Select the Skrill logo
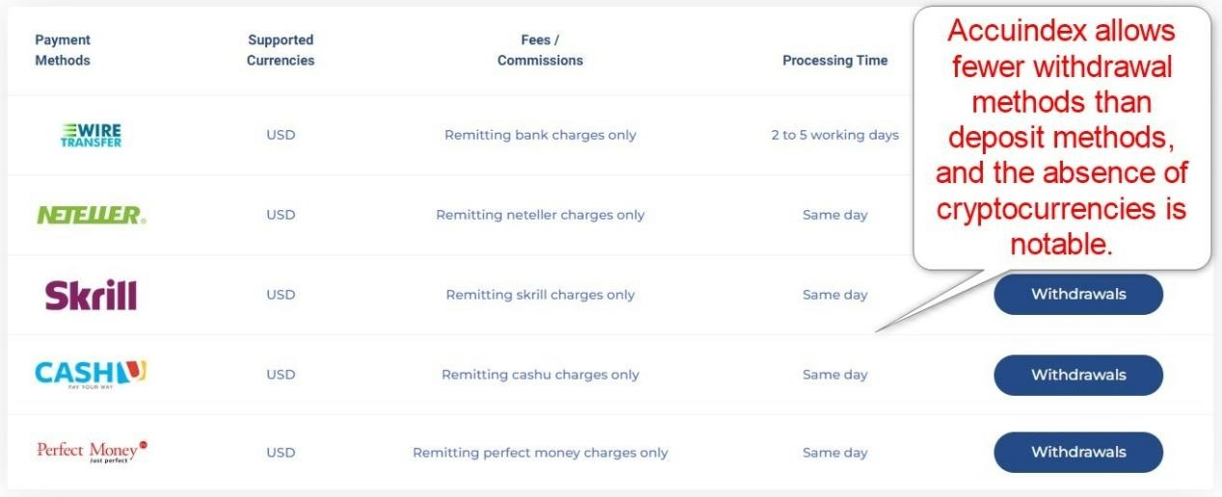The height and width of the screenshot is (497, 1222). coord(91,295)
